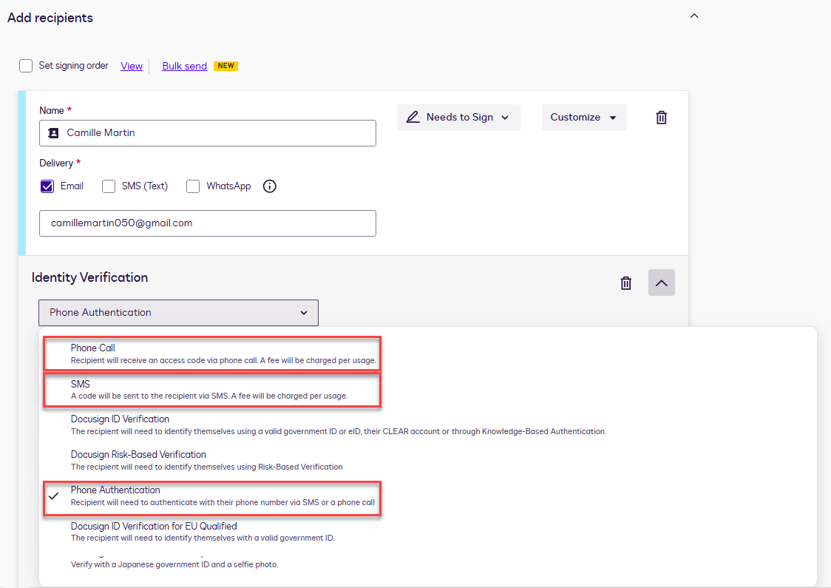Collapse the Identity Verification panel
The height and width of the screenshot is (588, 831).
661,283
